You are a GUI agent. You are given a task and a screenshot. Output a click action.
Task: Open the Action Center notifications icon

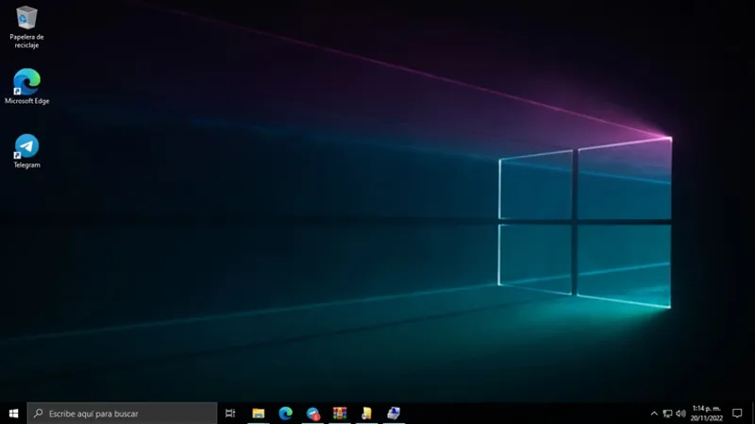tap(737, 414)
